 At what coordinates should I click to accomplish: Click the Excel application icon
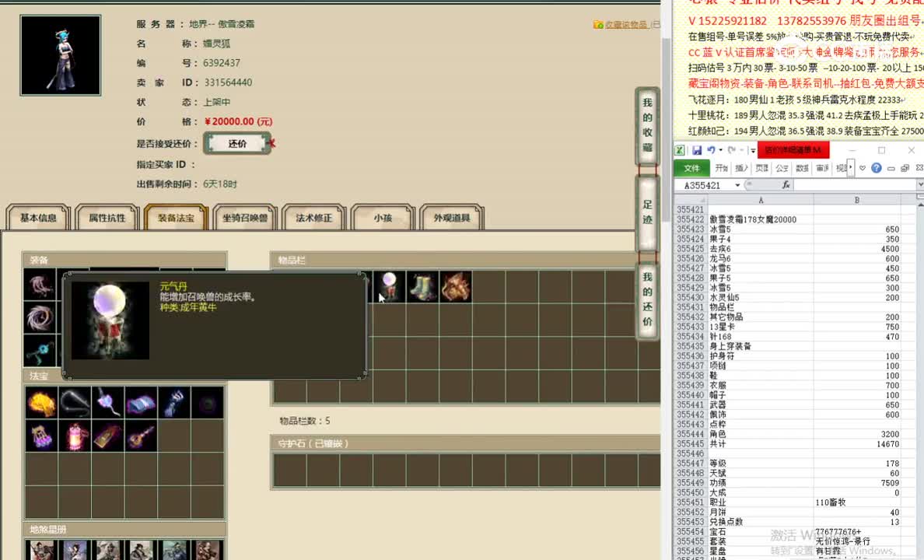click(680, 150)
